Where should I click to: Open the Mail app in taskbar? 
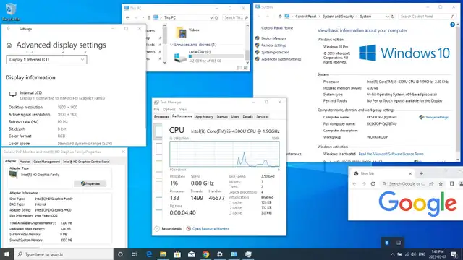(x=191, y=254)
